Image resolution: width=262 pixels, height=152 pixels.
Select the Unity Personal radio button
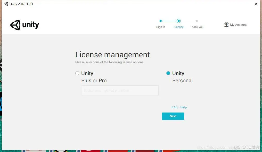point(168,73)
